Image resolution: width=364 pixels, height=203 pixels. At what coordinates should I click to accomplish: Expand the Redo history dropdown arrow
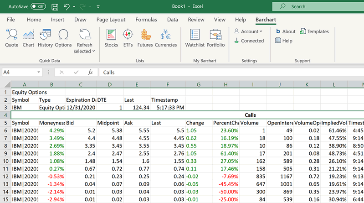click(x=90, y=7)
